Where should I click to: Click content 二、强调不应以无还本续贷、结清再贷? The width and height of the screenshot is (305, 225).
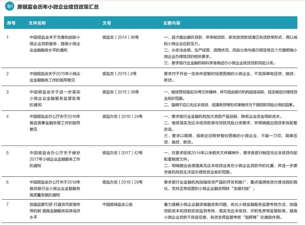point(230,105)
